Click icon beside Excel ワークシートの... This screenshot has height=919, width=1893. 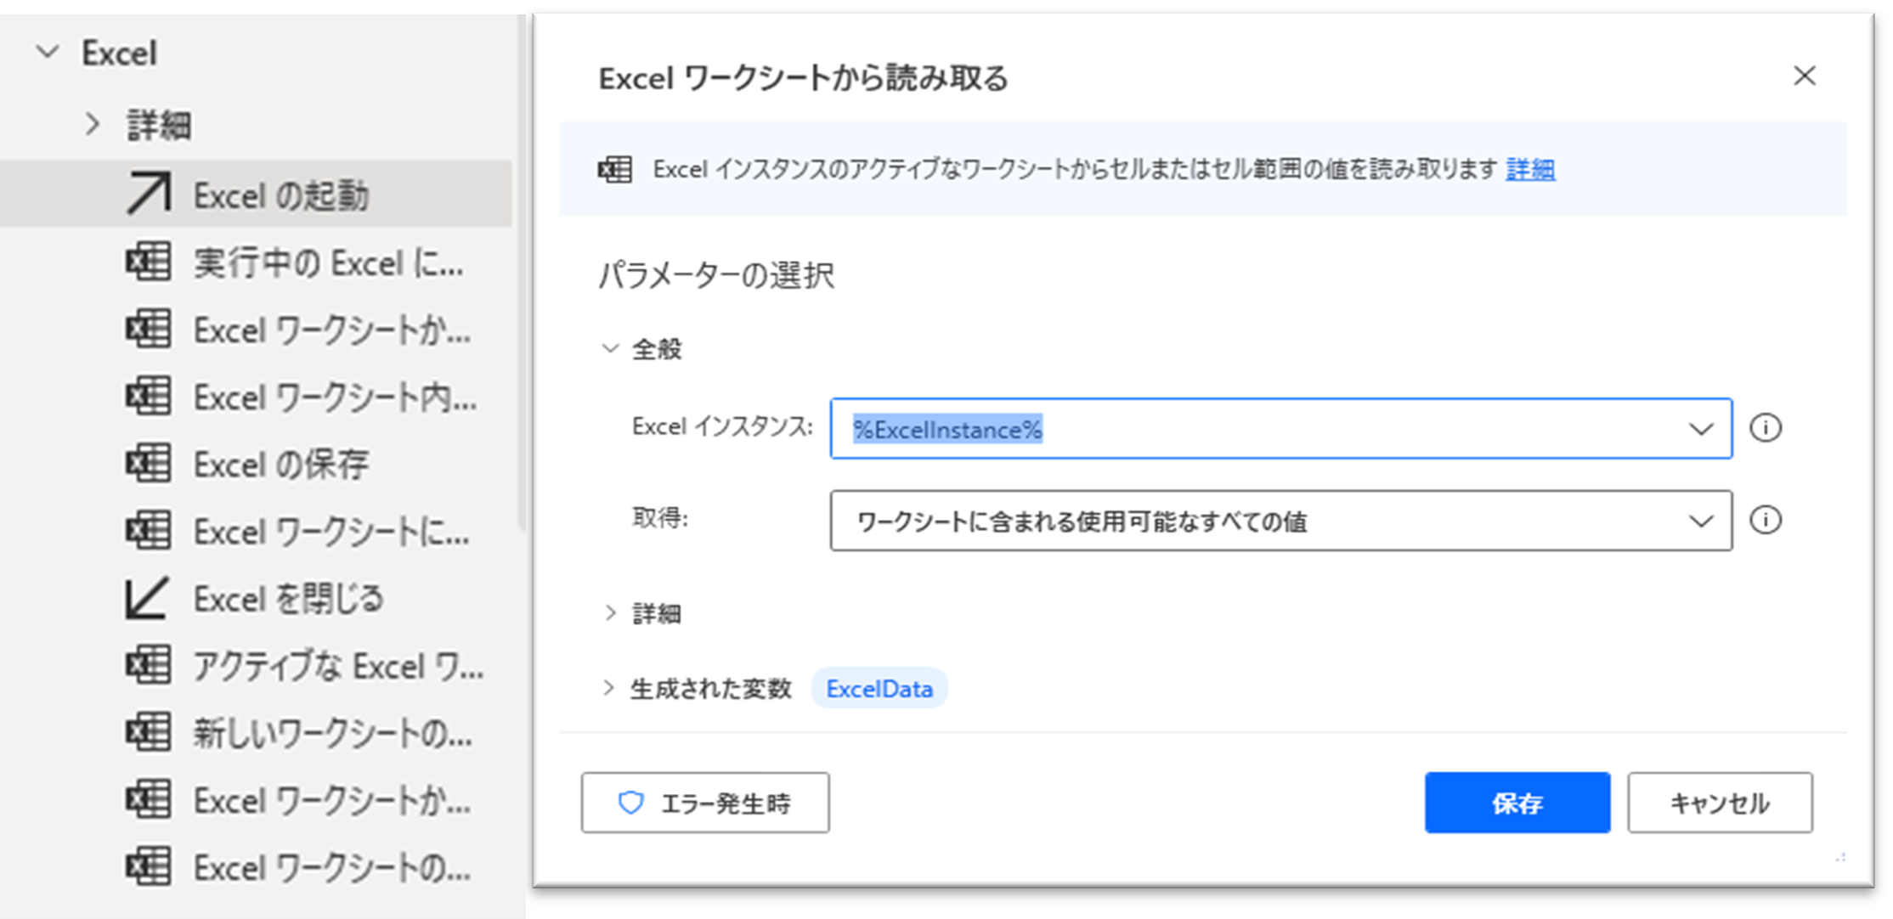(149, 866)
